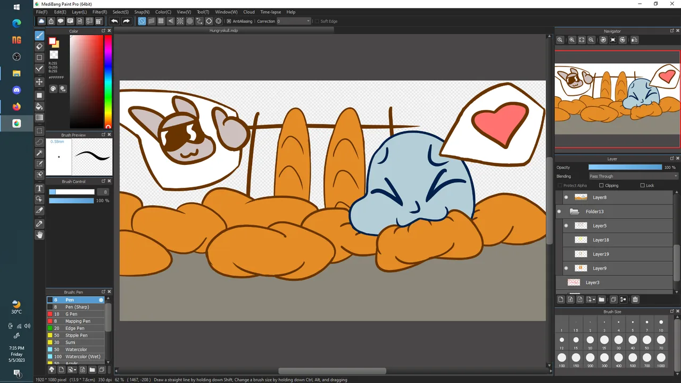681x383 pixels.
Task: Choose the Bucket fill tool
Action: pyautogui.click(x=39, y=106)
